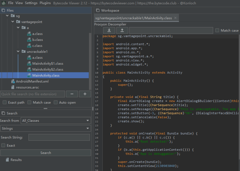240x171 pixels.
Task: Collapse the uncrackable1 folder
Action: click(x=18, y=52)
